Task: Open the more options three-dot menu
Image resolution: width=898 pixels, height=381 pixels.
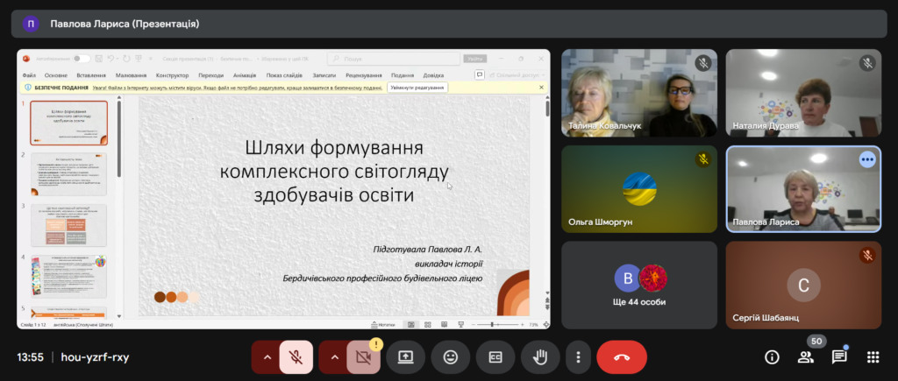Action: tap(578, 357)
